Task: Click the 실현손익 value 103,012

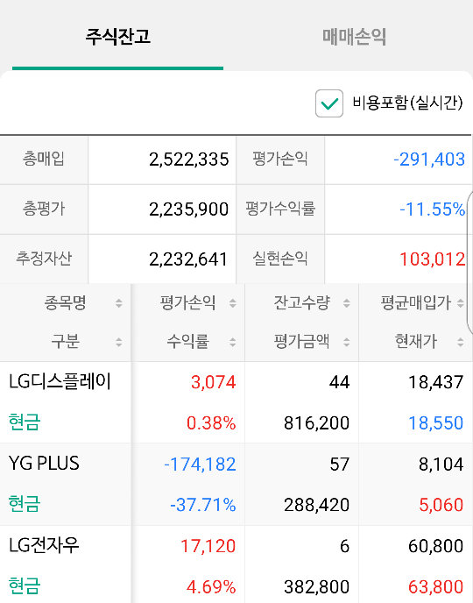Action: pos(433,259)
